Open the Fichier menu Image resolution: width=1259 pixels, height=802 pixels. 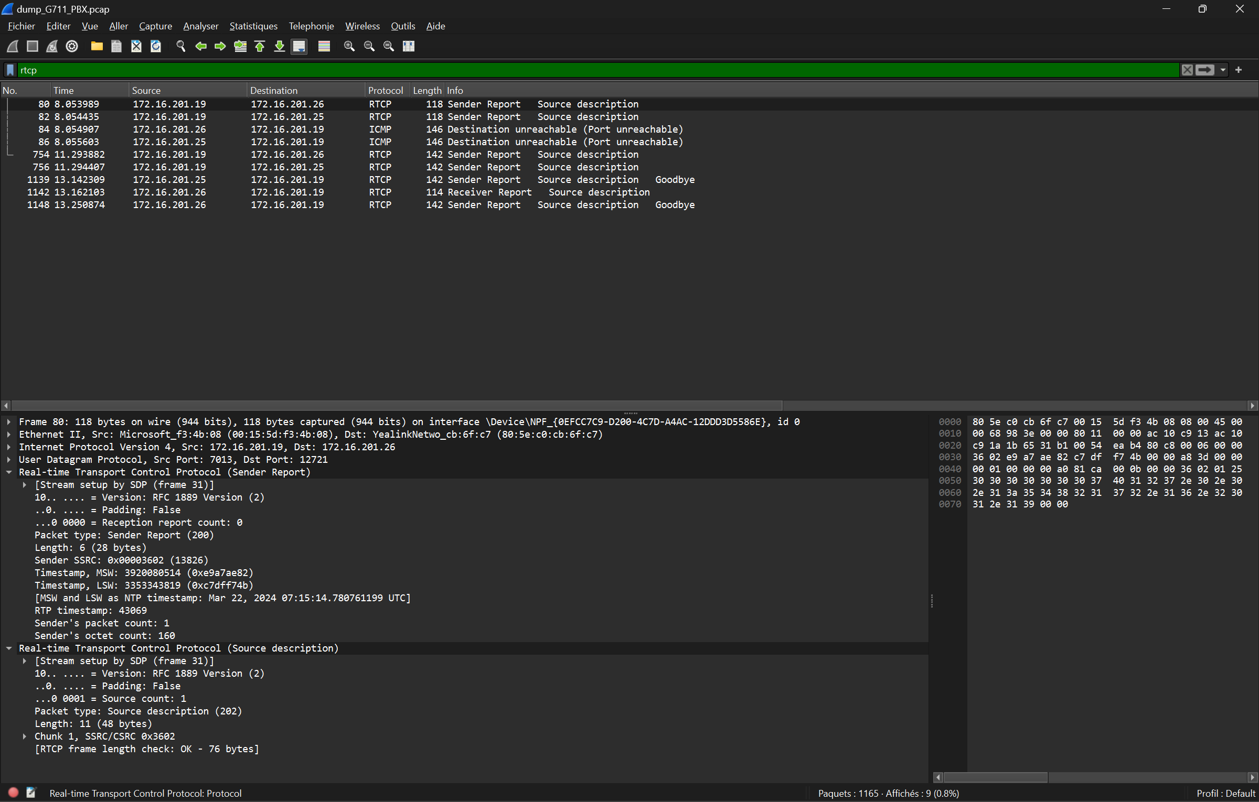22,26
